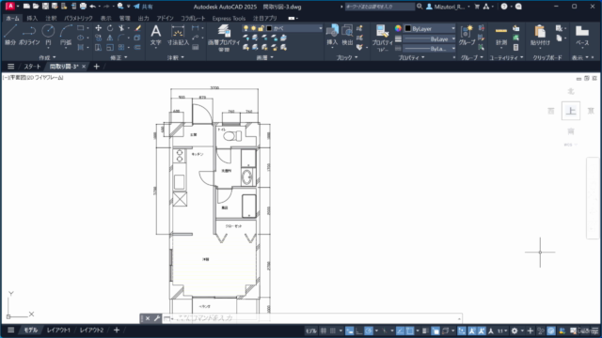This screenshot has height=338, width=602.
Task: Click the Autodesk App Store cart icon
Action: point(477,7)
